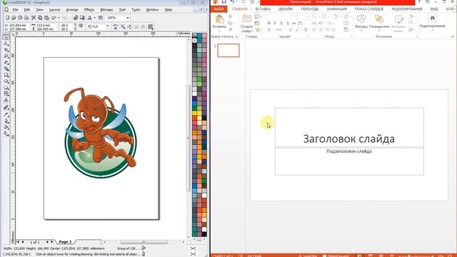
Task: Select the Eyedropper tool in CorelDRAW toolbox
Action: click(6, 114)
